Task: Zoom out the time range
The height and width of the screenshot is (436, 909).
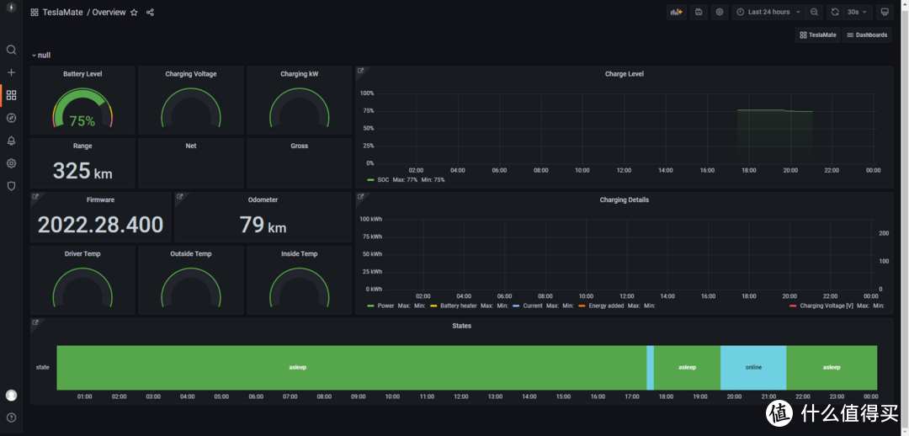Action: click(x=814, y=12)
